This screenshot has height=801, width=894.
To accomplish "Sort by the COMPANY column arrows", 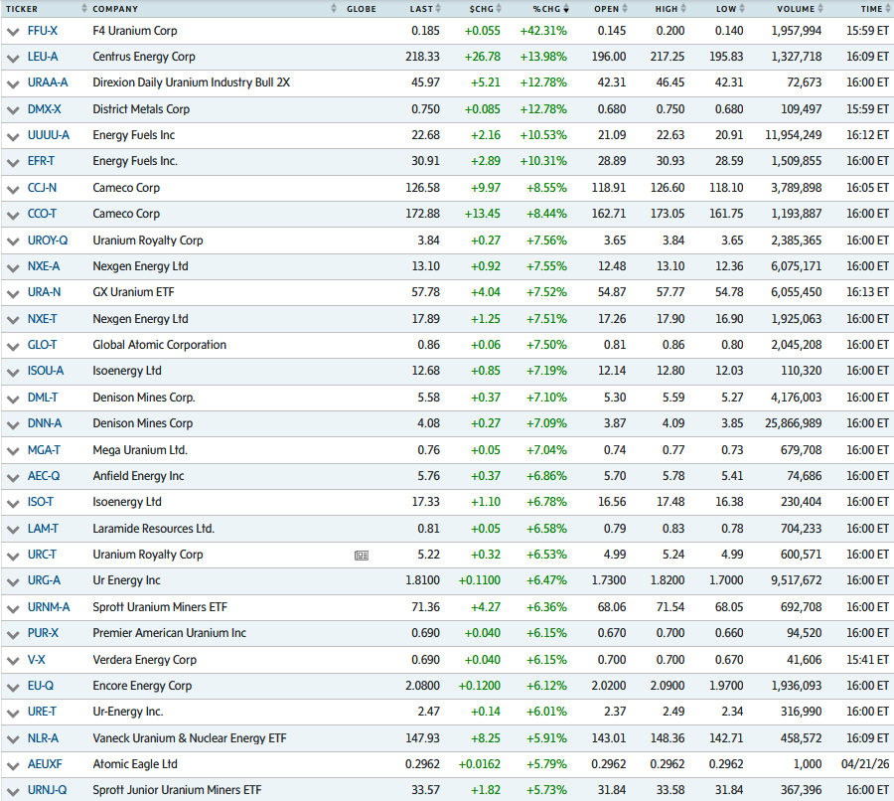I will click(334, 9).
